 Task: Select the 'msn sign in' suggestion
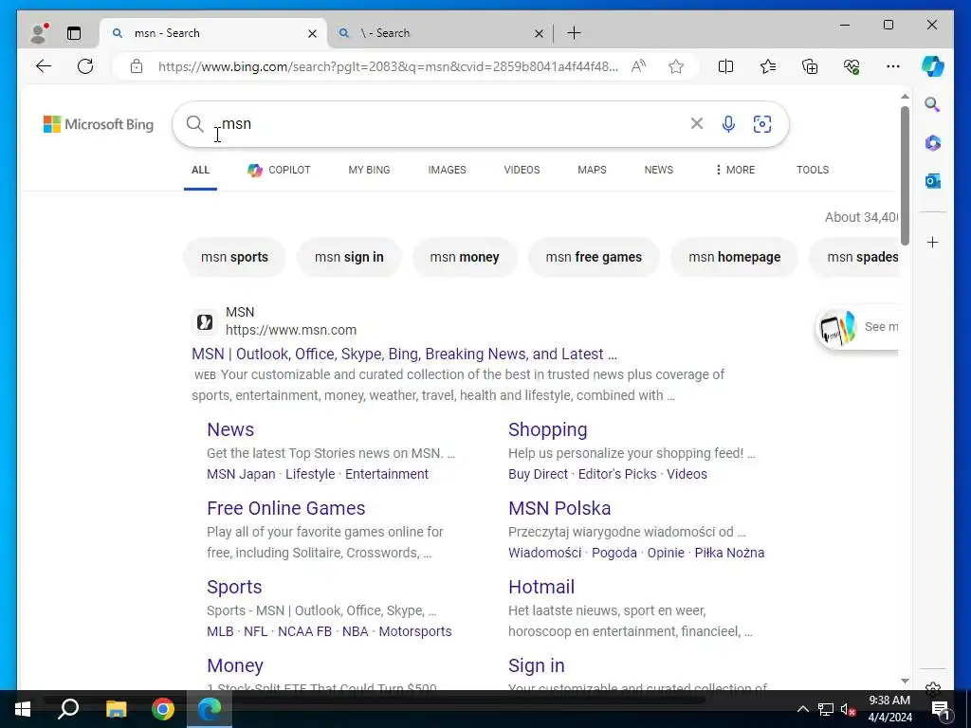[349, 257]
